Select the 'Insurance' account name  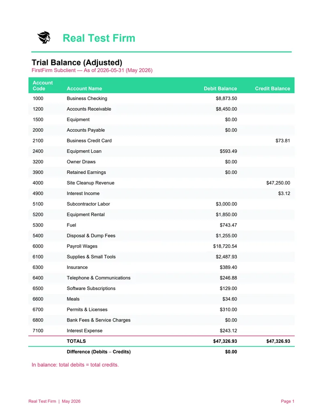point(77,267)
